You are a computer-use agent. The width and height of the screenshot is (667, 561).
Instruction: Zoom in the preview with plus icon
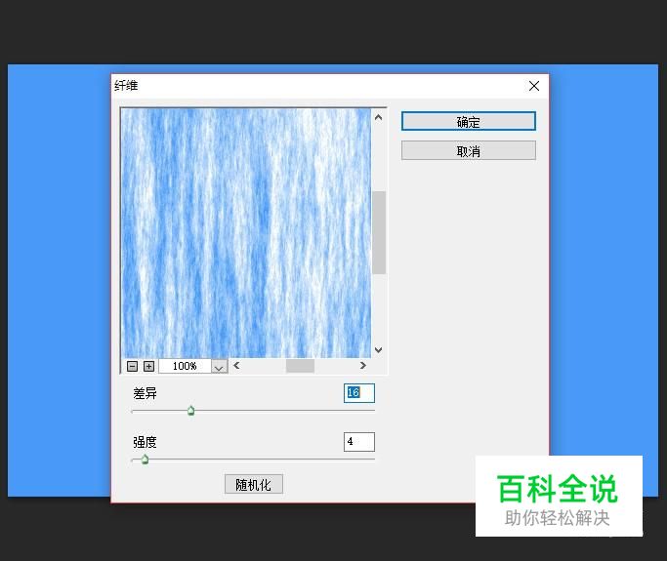pyautogui.click(x=148, y=366)
